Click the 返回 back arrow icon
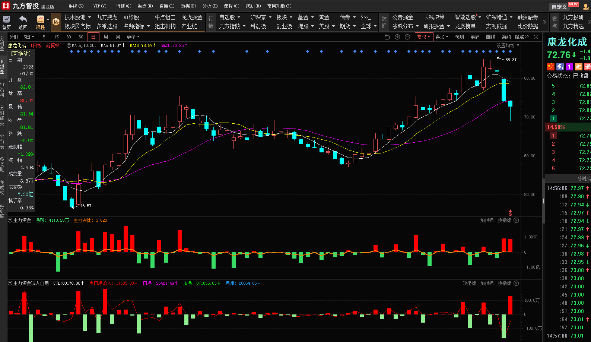The image size is (591, 342). pyautogui.click(x=23, y=19)
